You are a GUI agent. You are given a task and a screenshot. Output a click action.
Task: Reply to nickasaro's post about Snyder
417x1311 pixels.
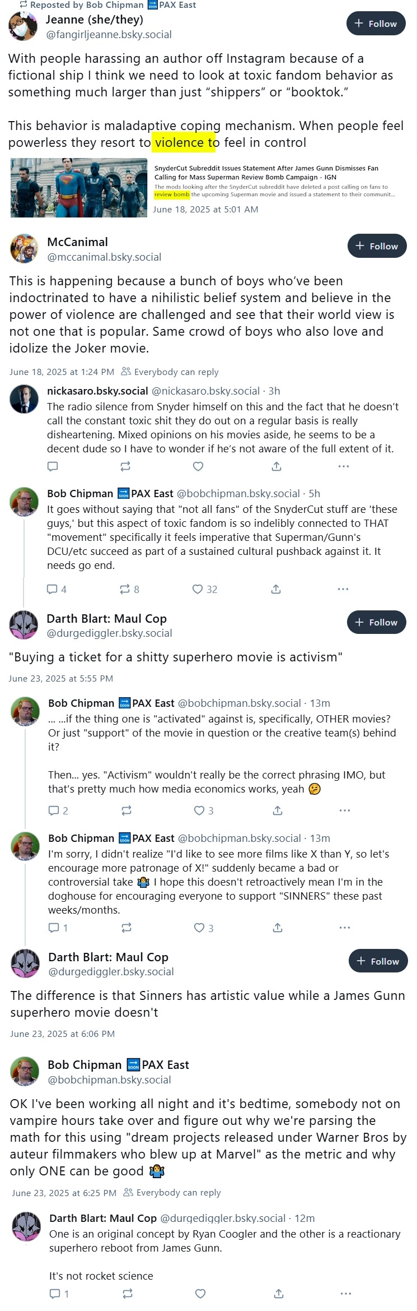[53, 466]
